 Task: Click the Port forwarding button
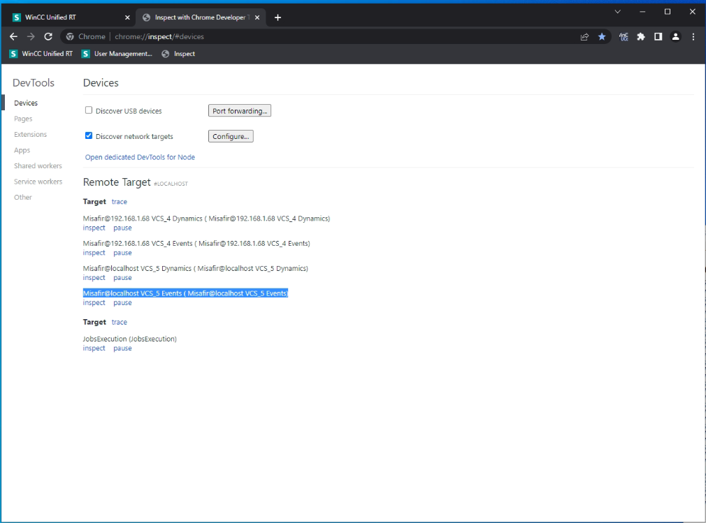coord(239,111)
